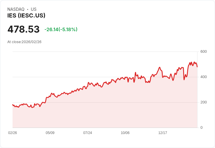
Task: Click the 600 y-axis label
Action: pyautogui.click(x=204, y=52)
